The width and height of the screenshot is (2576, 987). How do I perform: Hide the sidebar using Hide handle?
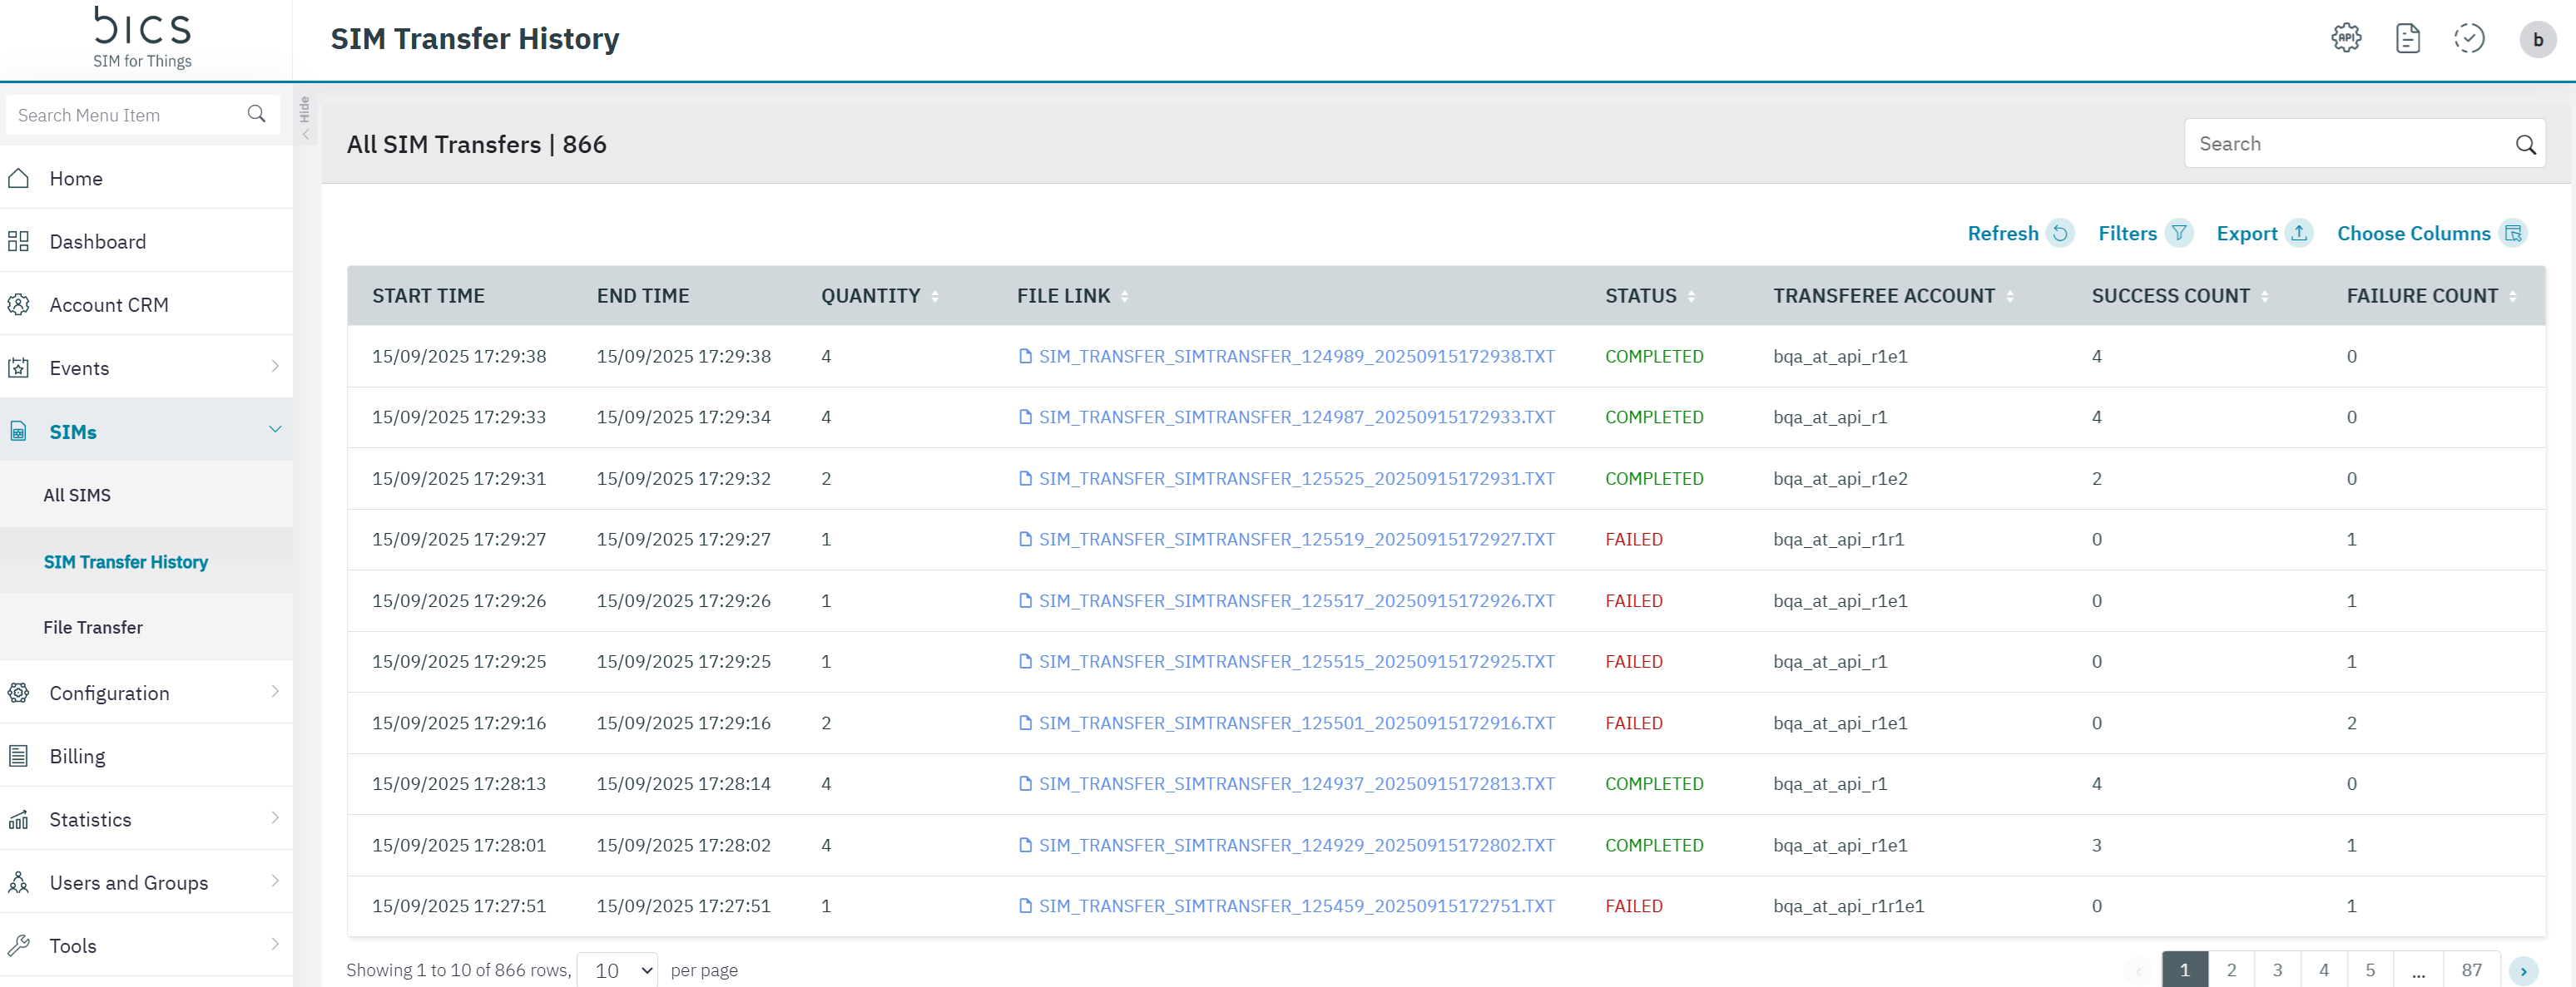point(305,118)
